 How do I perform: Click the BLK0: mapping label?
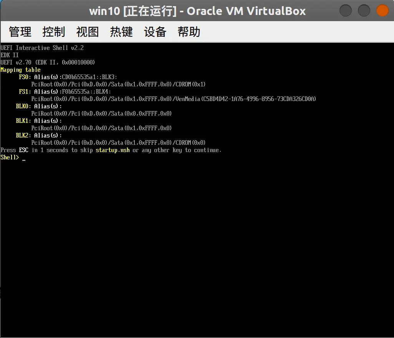[x=23, y=106]
